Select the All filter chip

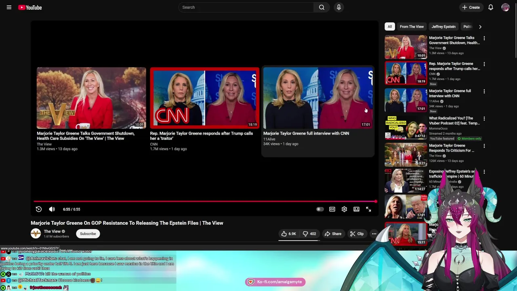point(390,27)
